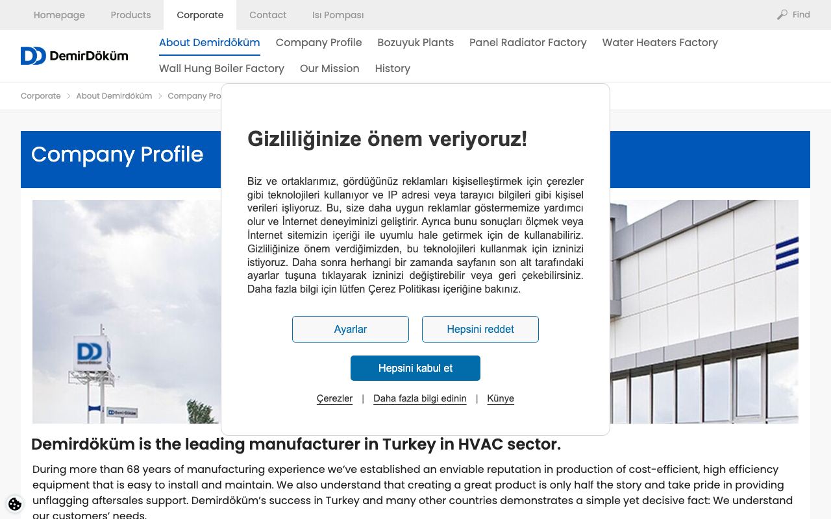Click Corporate in the breadcrumb

tap(40, 96)
